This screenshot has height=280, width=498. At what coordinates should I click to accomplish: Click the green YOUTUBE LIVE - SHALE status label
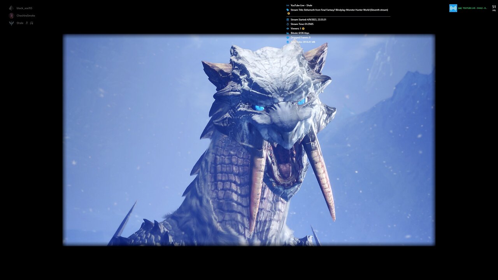475,8
